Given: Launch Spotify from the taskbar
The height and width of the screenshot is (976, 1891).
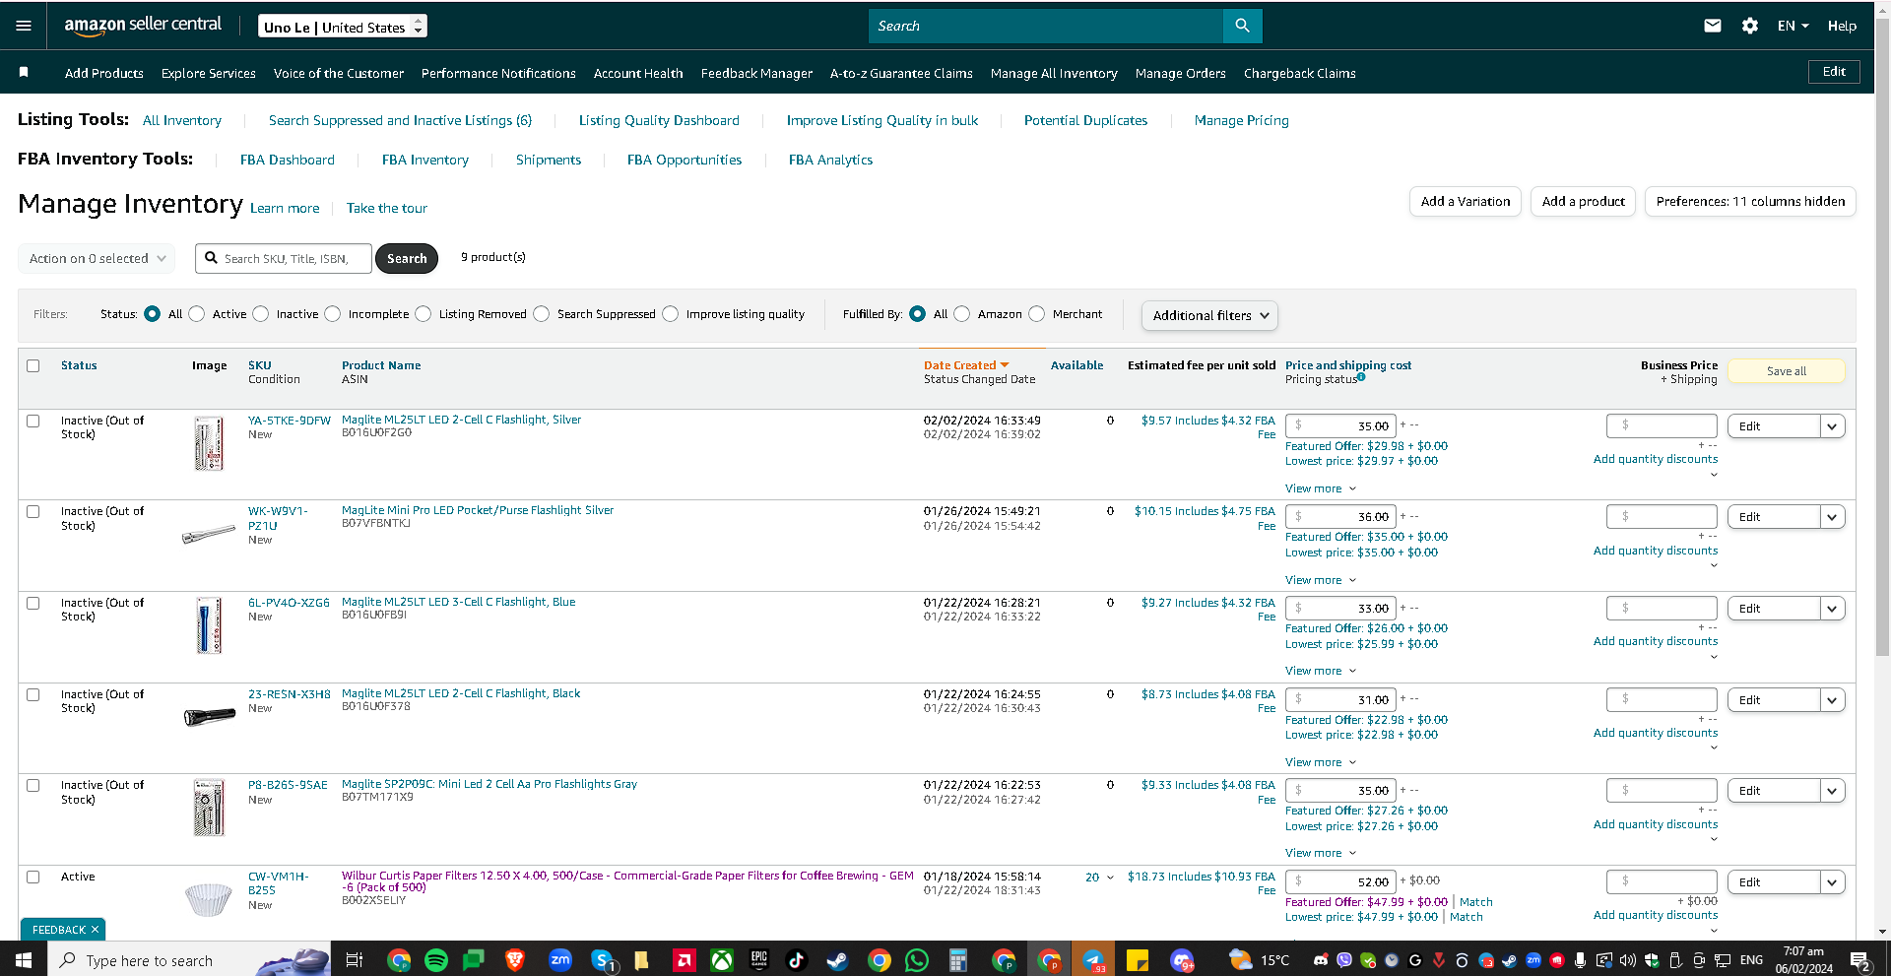Looking at the screenshot, I should point(436,960).
